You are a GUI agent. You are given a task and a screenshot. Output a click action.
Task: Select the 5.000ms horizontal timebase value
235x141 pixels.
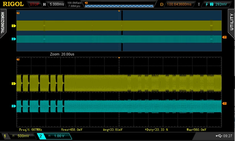coord(57,4)
